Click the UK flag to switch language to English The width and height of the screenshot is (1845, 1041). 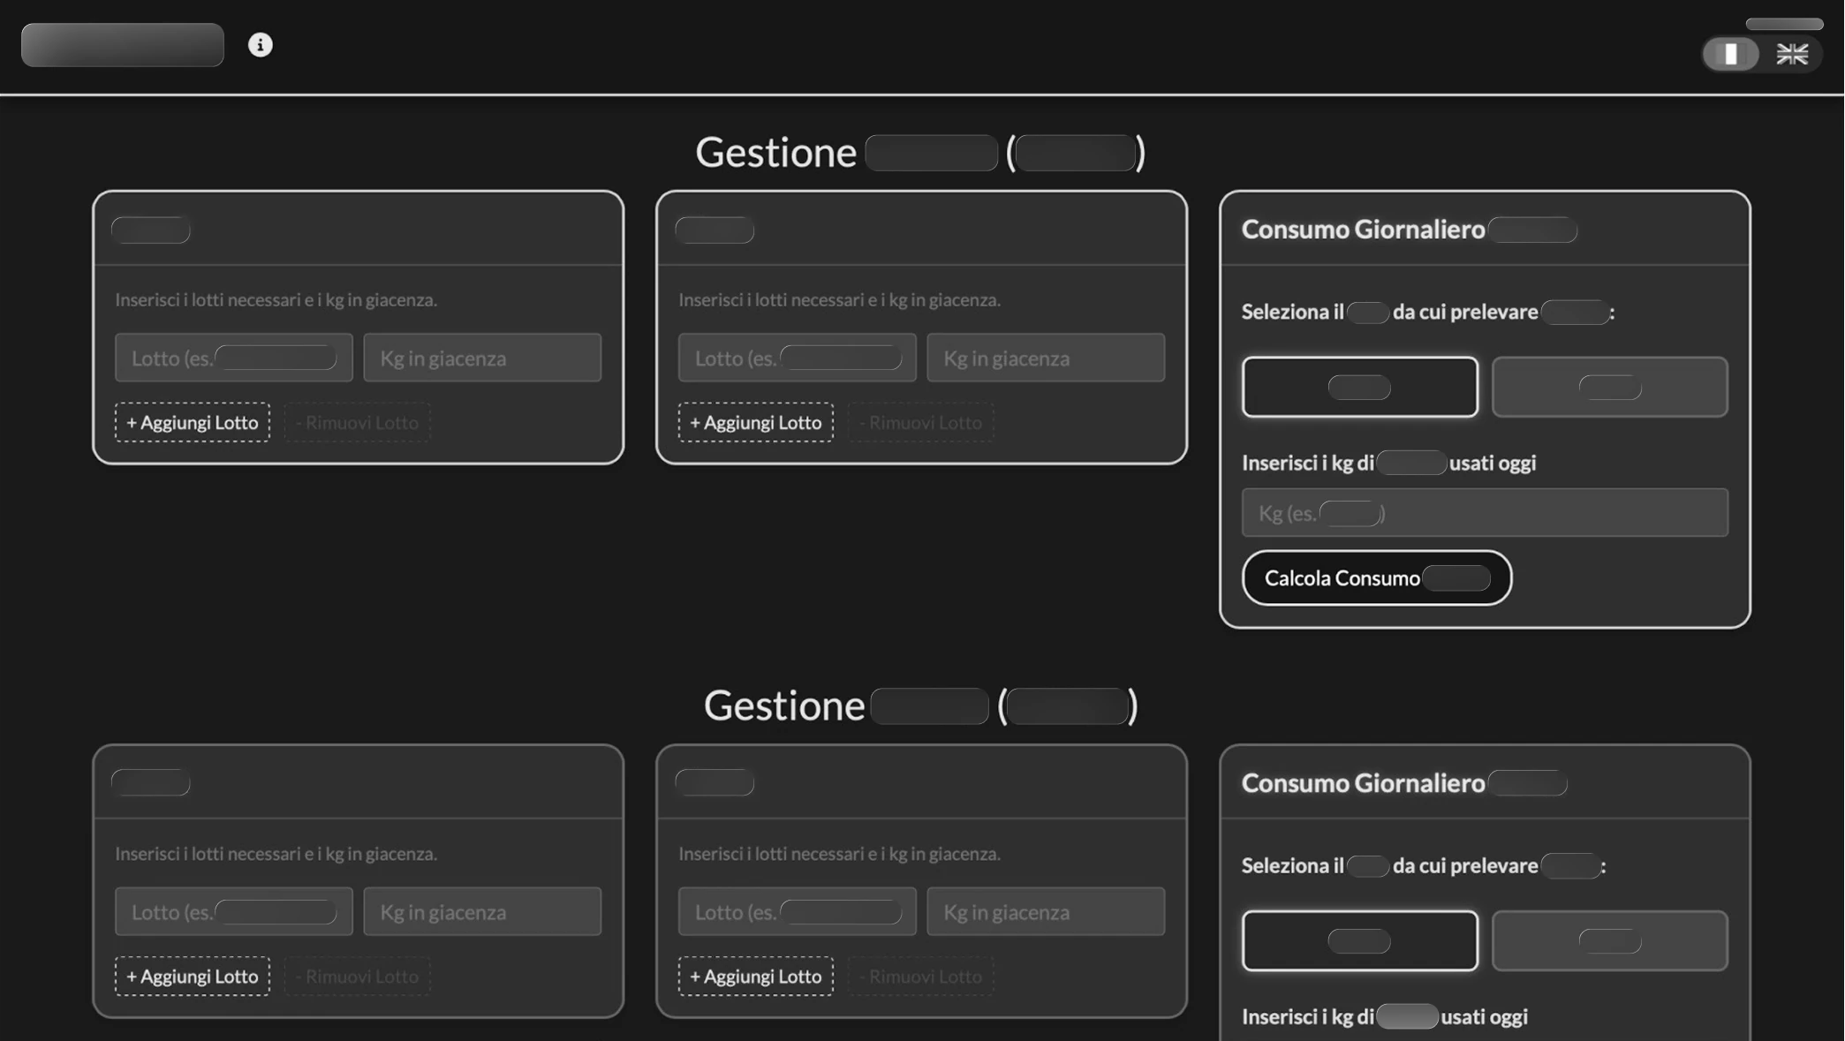pos(1793,55)
